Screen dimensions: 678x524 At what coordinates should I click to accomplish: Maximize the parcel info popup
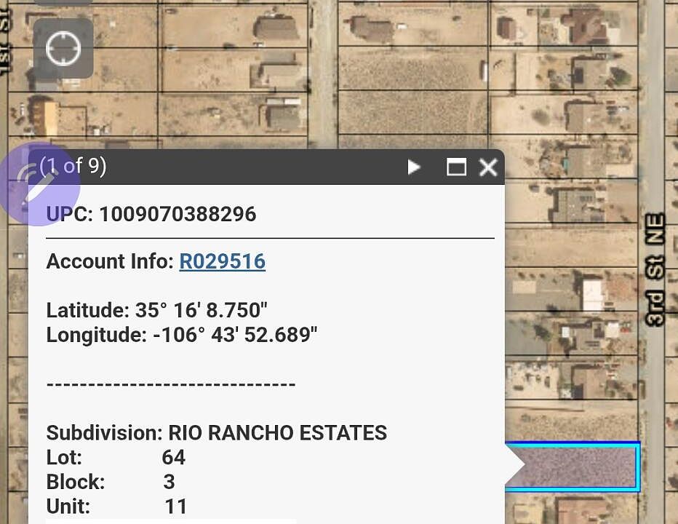[x=456, y=167]
